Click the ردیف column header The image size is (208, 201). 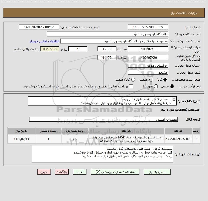[x=196, y=131]
